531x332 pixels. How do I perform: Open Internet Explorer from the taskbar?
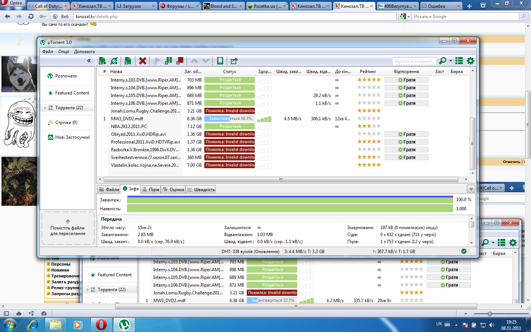[x=33, y=325]
